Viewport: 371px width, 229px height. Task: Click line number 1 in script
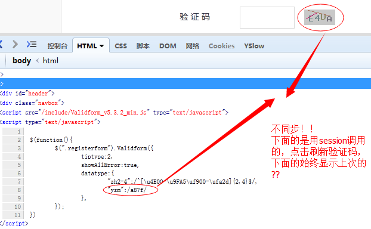click(x=19, y=132)
